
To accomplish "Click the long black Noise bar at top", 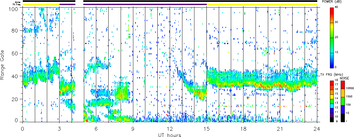I will coord(200,1).
